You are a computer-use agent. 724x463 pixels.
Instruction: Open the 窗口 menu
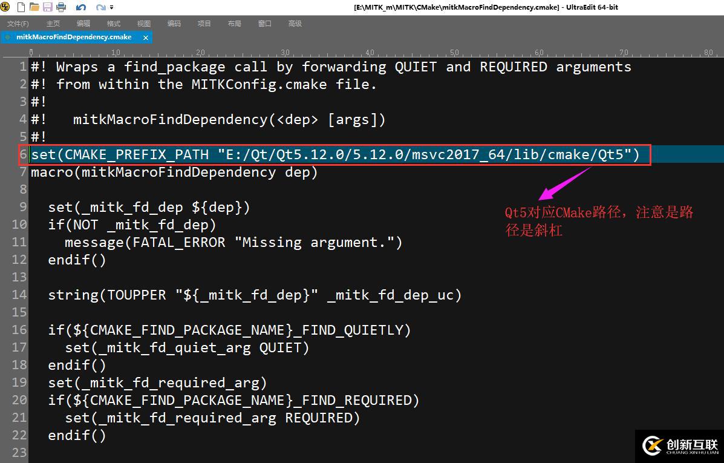pos(265,24)
